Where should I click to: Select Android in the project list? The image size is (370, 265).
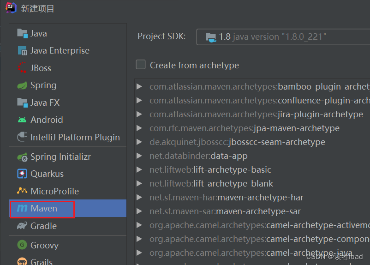68,120
